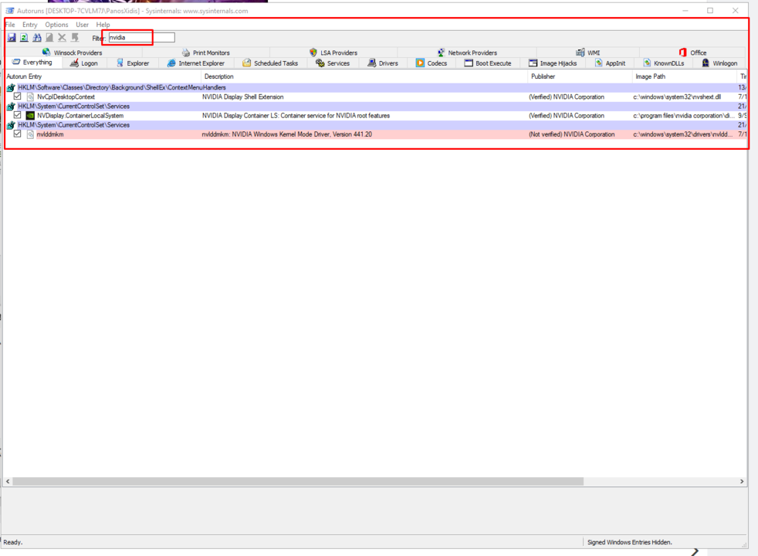The width and height of the screenshot is (758, 556).
Task: Switch to the Winsock Providers tab
Action: click(72, 53)
